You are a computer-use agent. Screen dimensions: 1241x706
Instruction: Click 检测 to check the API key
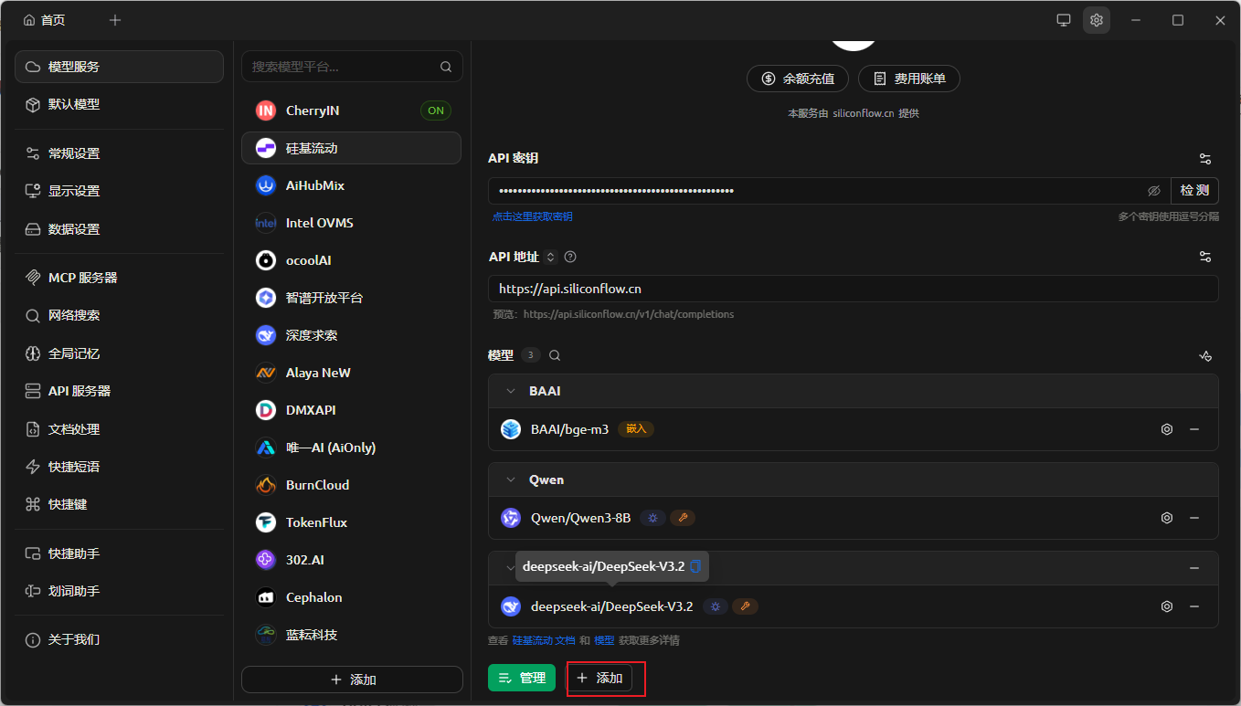pyautogui.click(x=1194, y=190)
